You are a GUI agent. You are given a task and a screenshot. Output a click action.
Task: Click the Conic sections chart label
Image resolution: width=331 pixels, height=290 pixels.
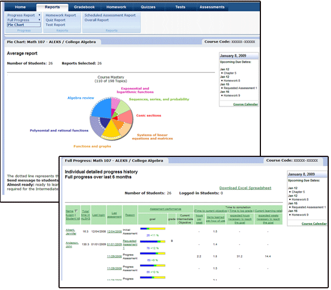coord(148,115)
